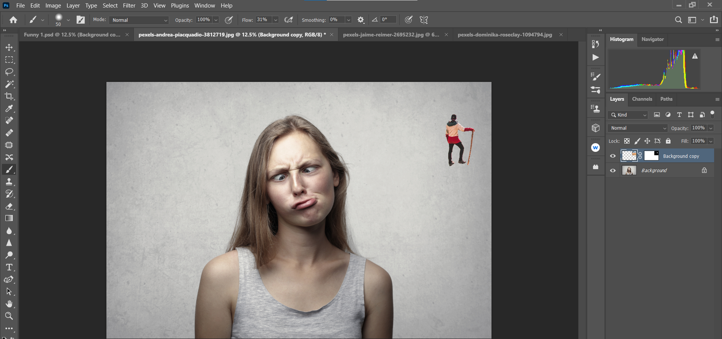The height and width of the screenshot is (339, 722).
Task: Switch to Funny 1.psd document tab
Action: tap(72, 35)
